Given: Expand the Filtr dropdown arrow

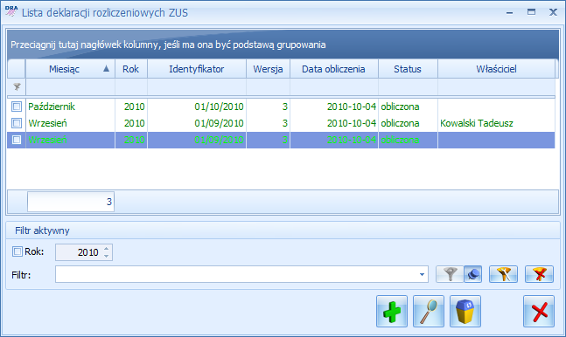Looking at the screenshot, I should click(x=422, y=275).
